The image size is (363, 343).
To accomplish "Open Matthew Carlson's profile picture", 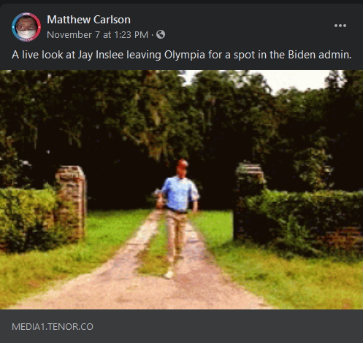I will point(26,27).
